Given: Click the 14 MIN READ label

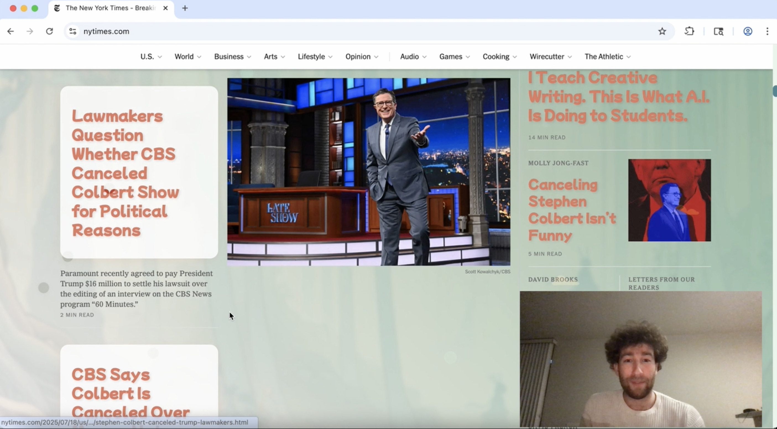Looking at the screenshot, I should click(x=547, y=137).
